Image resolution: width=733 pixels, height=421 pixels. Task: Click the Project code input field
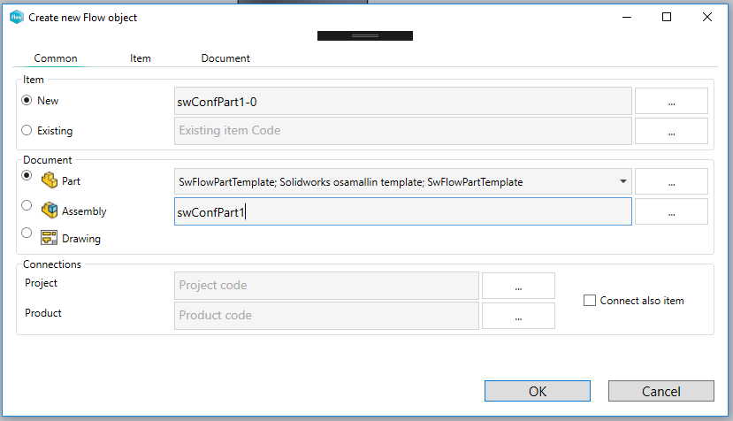(x=327, y=286)
